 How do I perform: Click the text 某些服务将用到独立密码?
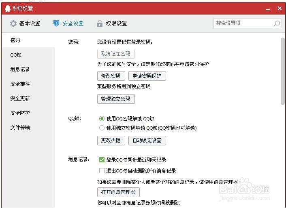[124, 86]
